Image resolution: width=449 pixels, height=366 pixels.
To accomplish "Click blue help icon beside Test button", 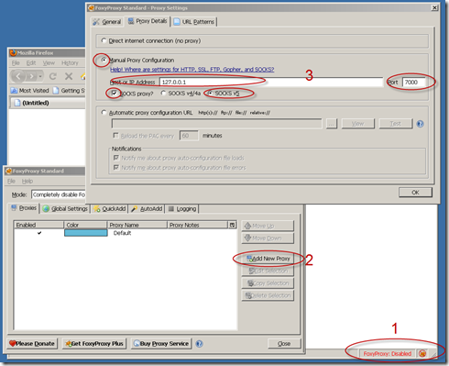I will point(421,124).
